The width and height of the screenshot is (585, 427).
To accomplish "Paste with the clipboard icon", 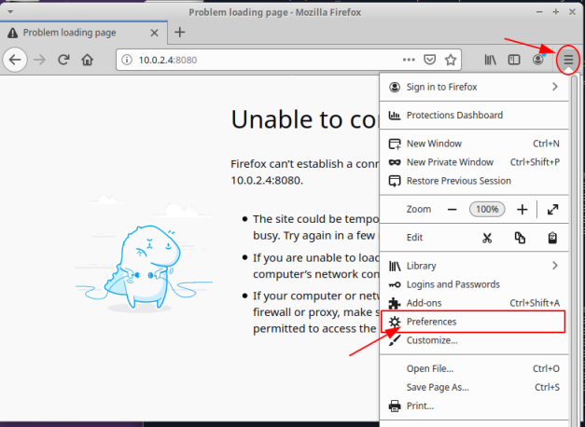I will (x=552, y=238).
